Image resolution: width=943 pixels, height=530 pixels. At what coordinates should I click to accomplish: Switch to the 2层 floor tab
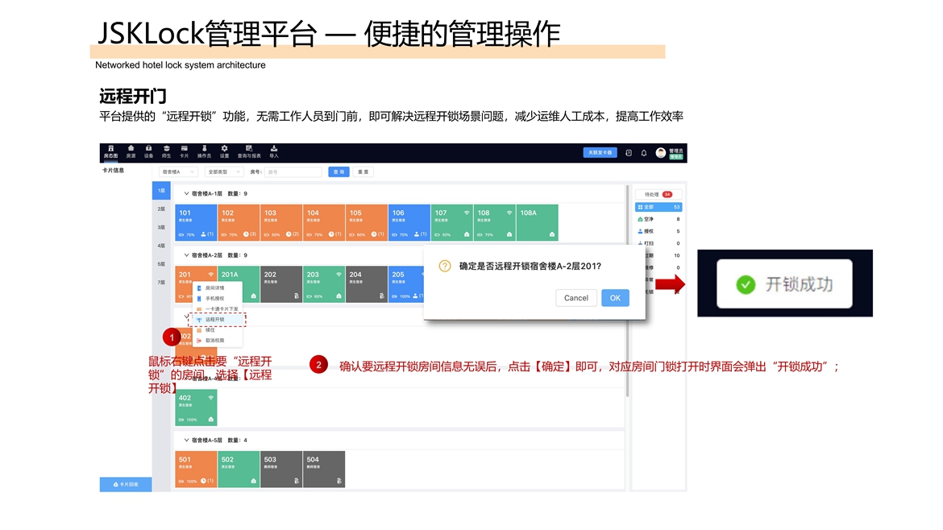click(161, 209)
